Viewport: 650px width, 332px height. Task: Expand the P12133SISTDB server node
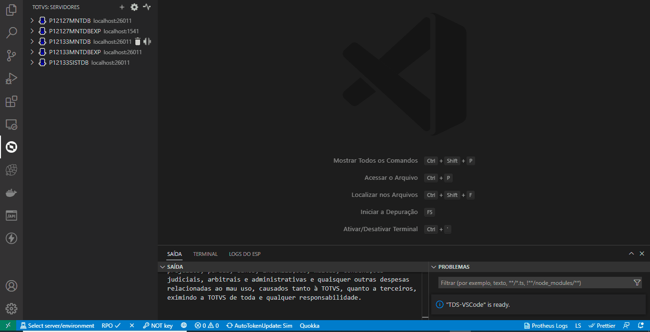click(x=32, y=62)
